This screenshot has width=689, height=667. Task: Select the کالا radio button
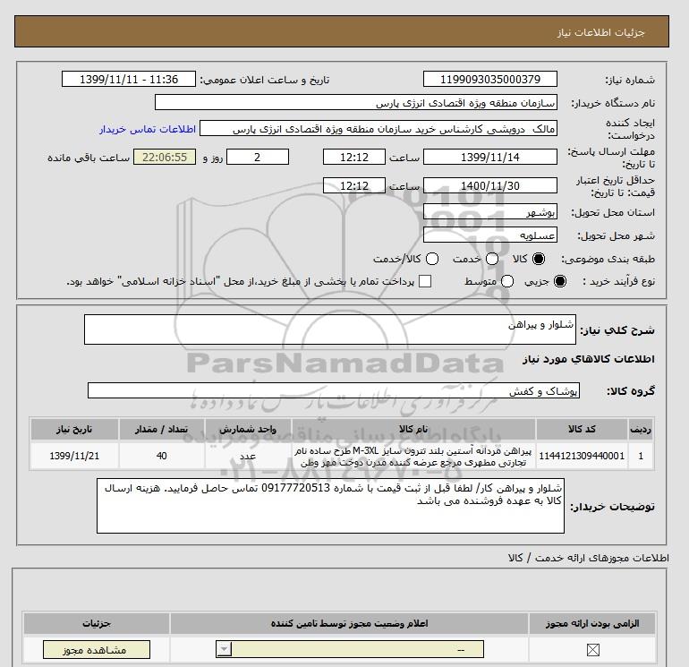pyautogui.click(x=539, y=259)
